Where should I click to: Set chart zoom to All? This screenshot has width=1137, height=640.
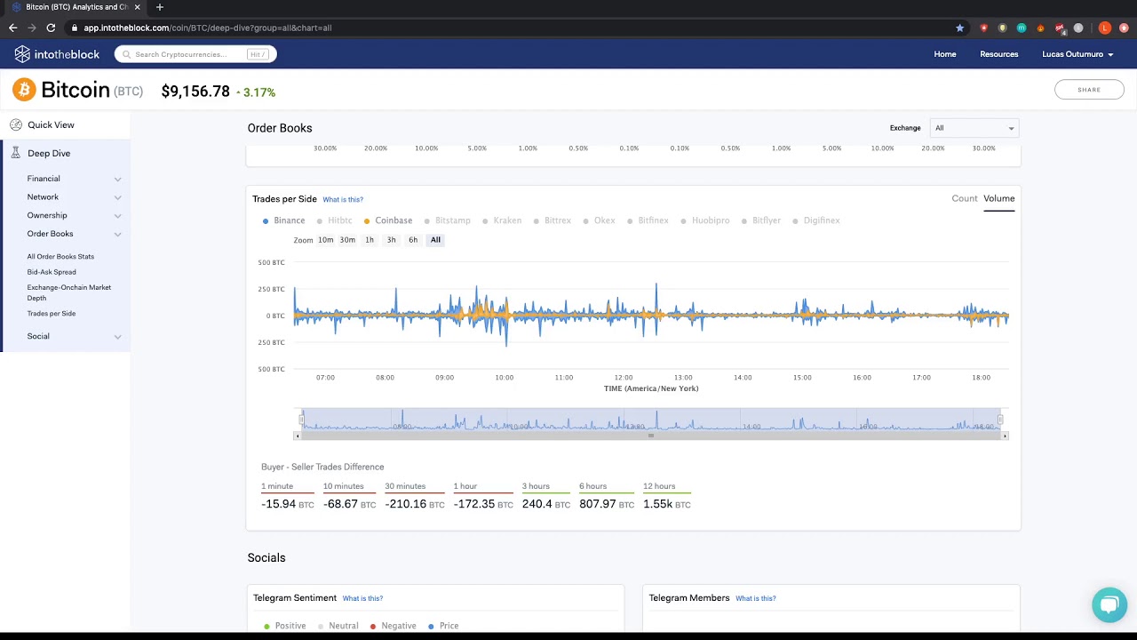(x=435, y=240)
